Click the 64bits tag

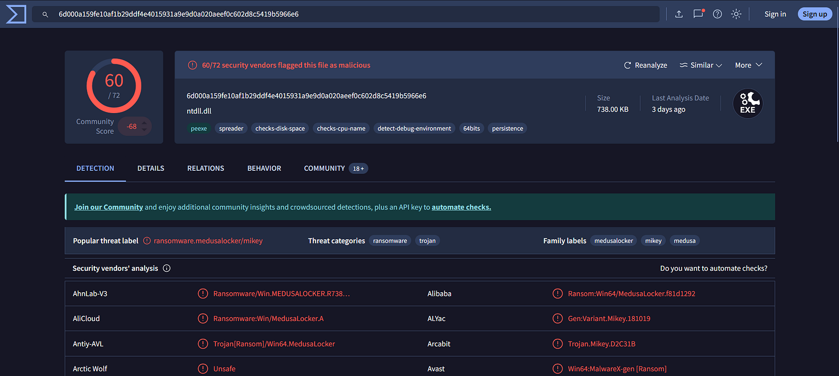click(471, 128)
